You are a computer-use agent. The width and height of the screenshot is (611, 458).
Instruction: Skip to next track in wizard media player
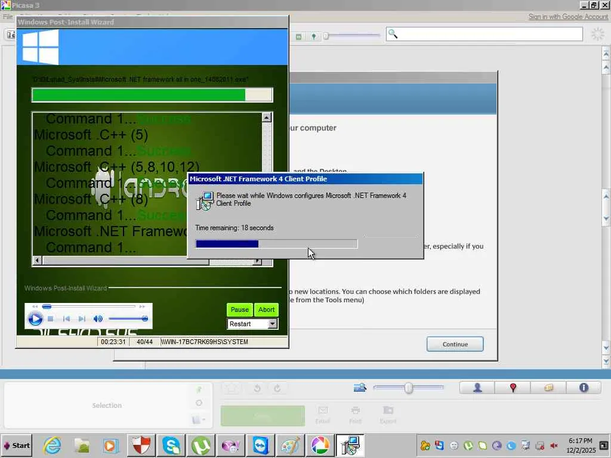coord(81,319)
